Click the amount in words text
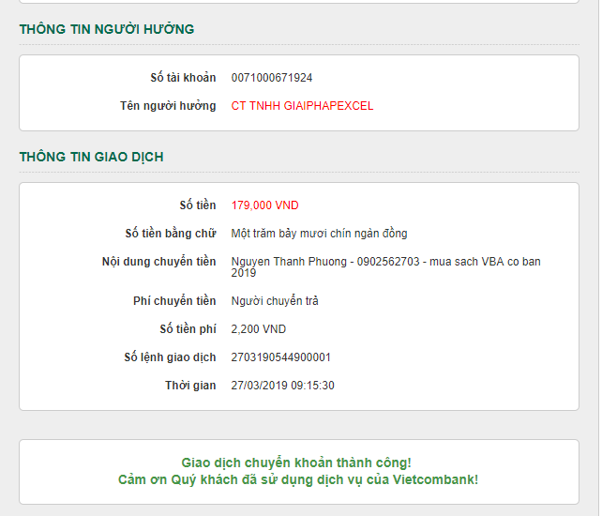Screen dimensions: 602x516 point(319,234)
